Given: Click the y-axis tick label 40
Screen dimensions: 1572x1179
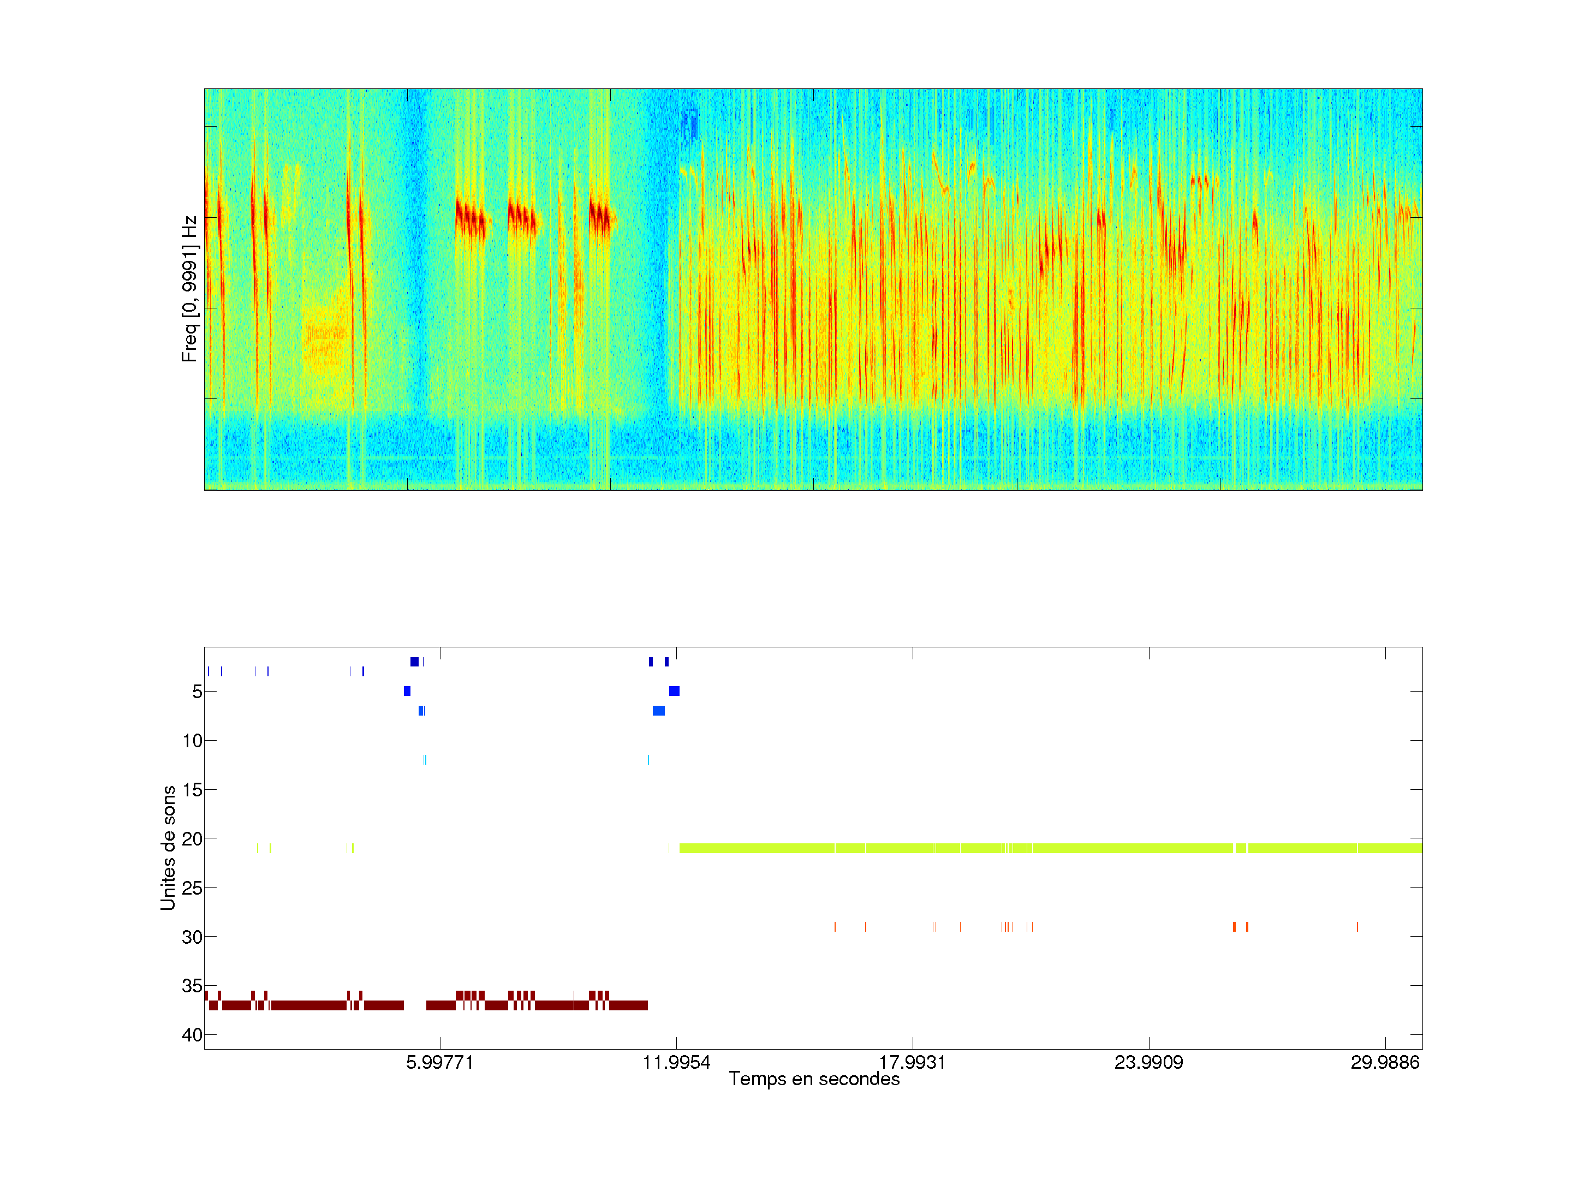Looking at the screenshot, I should pos(192,1035).
